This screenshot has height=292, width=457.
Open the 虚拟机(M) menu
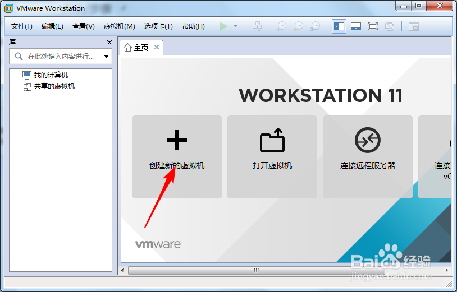click(119, 26)
